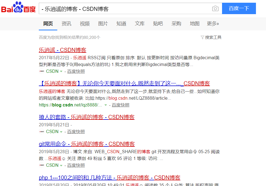Open 百度快照 for 乐逍遥 - CSDN博客 result
266x186 pixels.
pyautogui.click(x=76, y=71)
